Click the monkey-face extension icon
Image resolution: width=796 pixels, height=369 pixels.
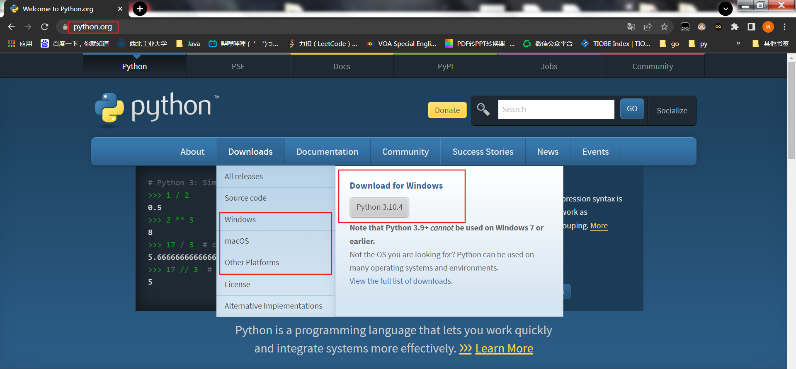click(701, 27)
